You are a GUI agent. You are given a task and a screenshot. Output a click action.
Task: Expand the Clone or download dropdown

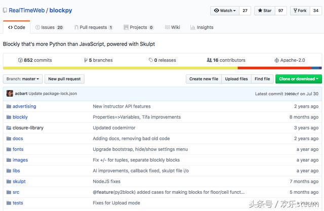coord(299,79)
